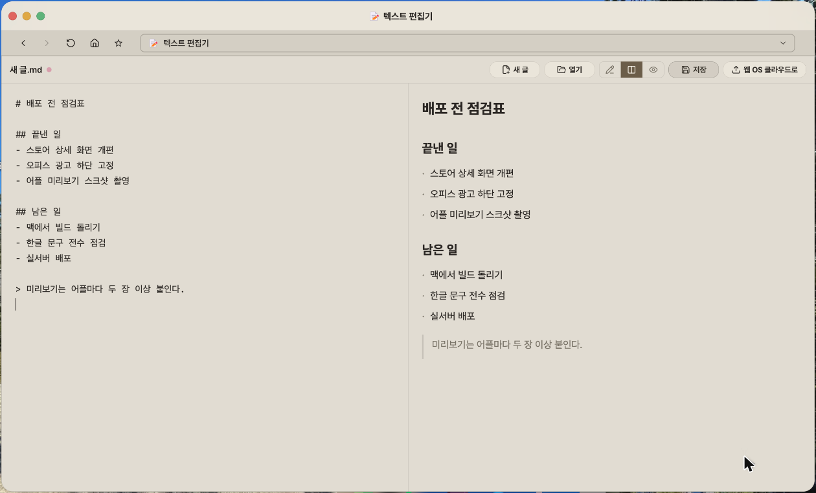Save the document with 저장

[x=694, y=70]
